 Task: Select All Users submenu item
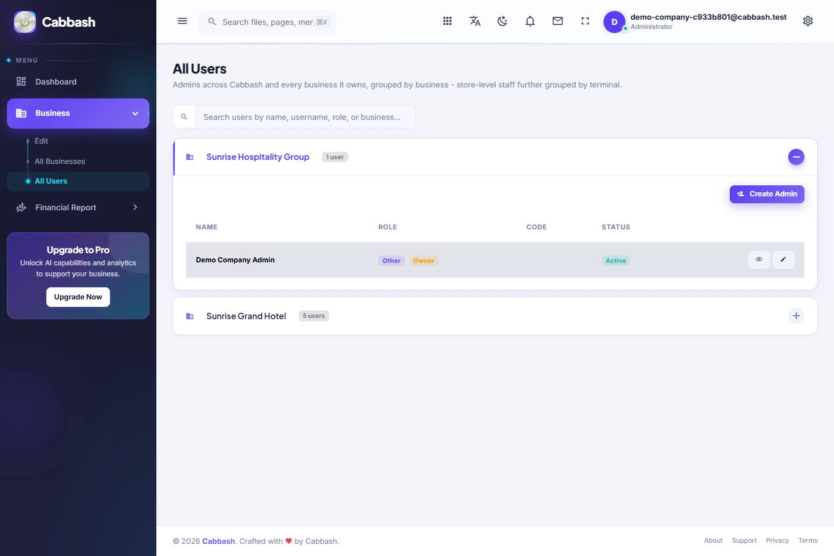78,181
